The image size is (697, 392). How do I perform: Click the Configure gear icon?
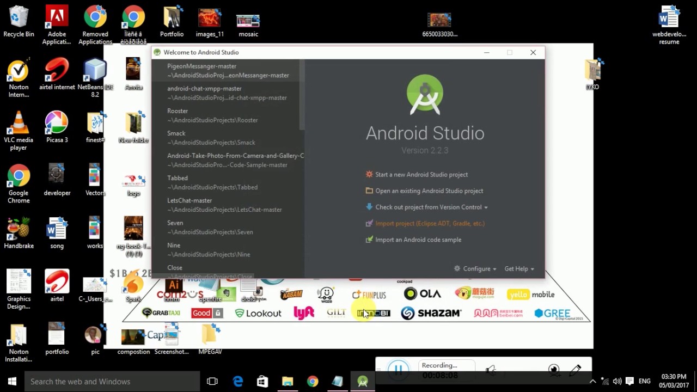pyautogui.click(x=457, y=269)
